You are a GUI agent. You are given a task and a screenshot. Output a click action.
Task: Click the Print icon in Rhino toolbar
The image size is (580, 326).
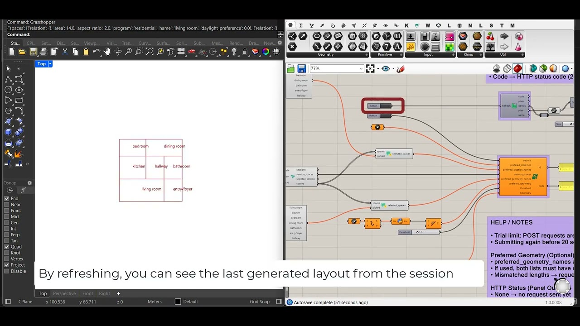[43, 52]
